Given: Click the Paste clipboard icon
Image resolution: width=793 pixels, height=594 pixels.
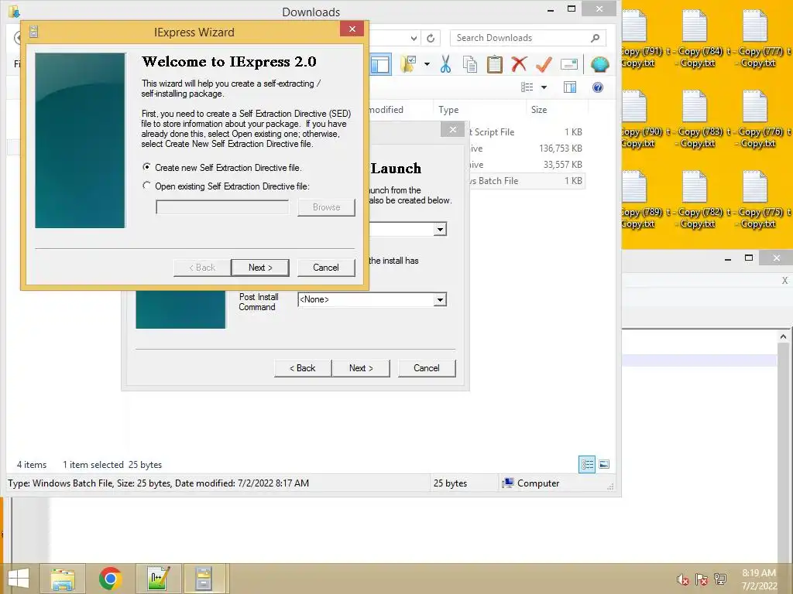Looking at the screenshot, I should 495,64.
